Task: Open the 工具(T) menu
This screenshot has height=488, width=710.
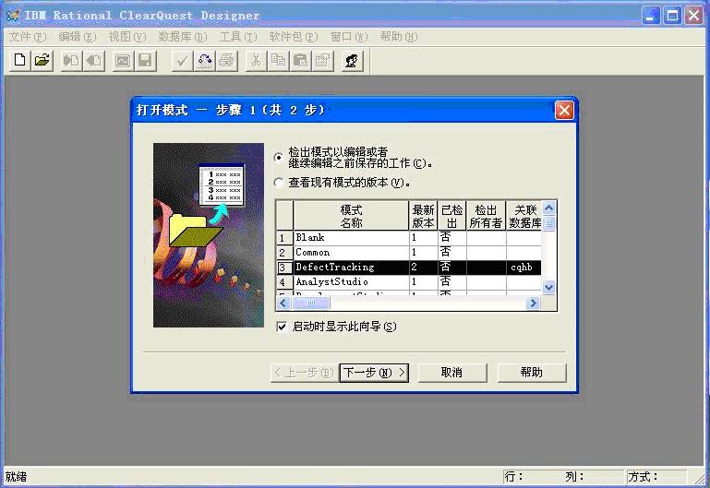Action: coord(238,37)
